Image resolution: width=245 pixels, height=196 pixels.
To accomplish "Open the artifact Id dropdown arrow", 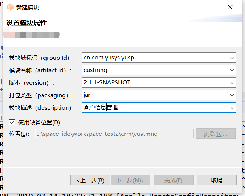I will 232,70.
